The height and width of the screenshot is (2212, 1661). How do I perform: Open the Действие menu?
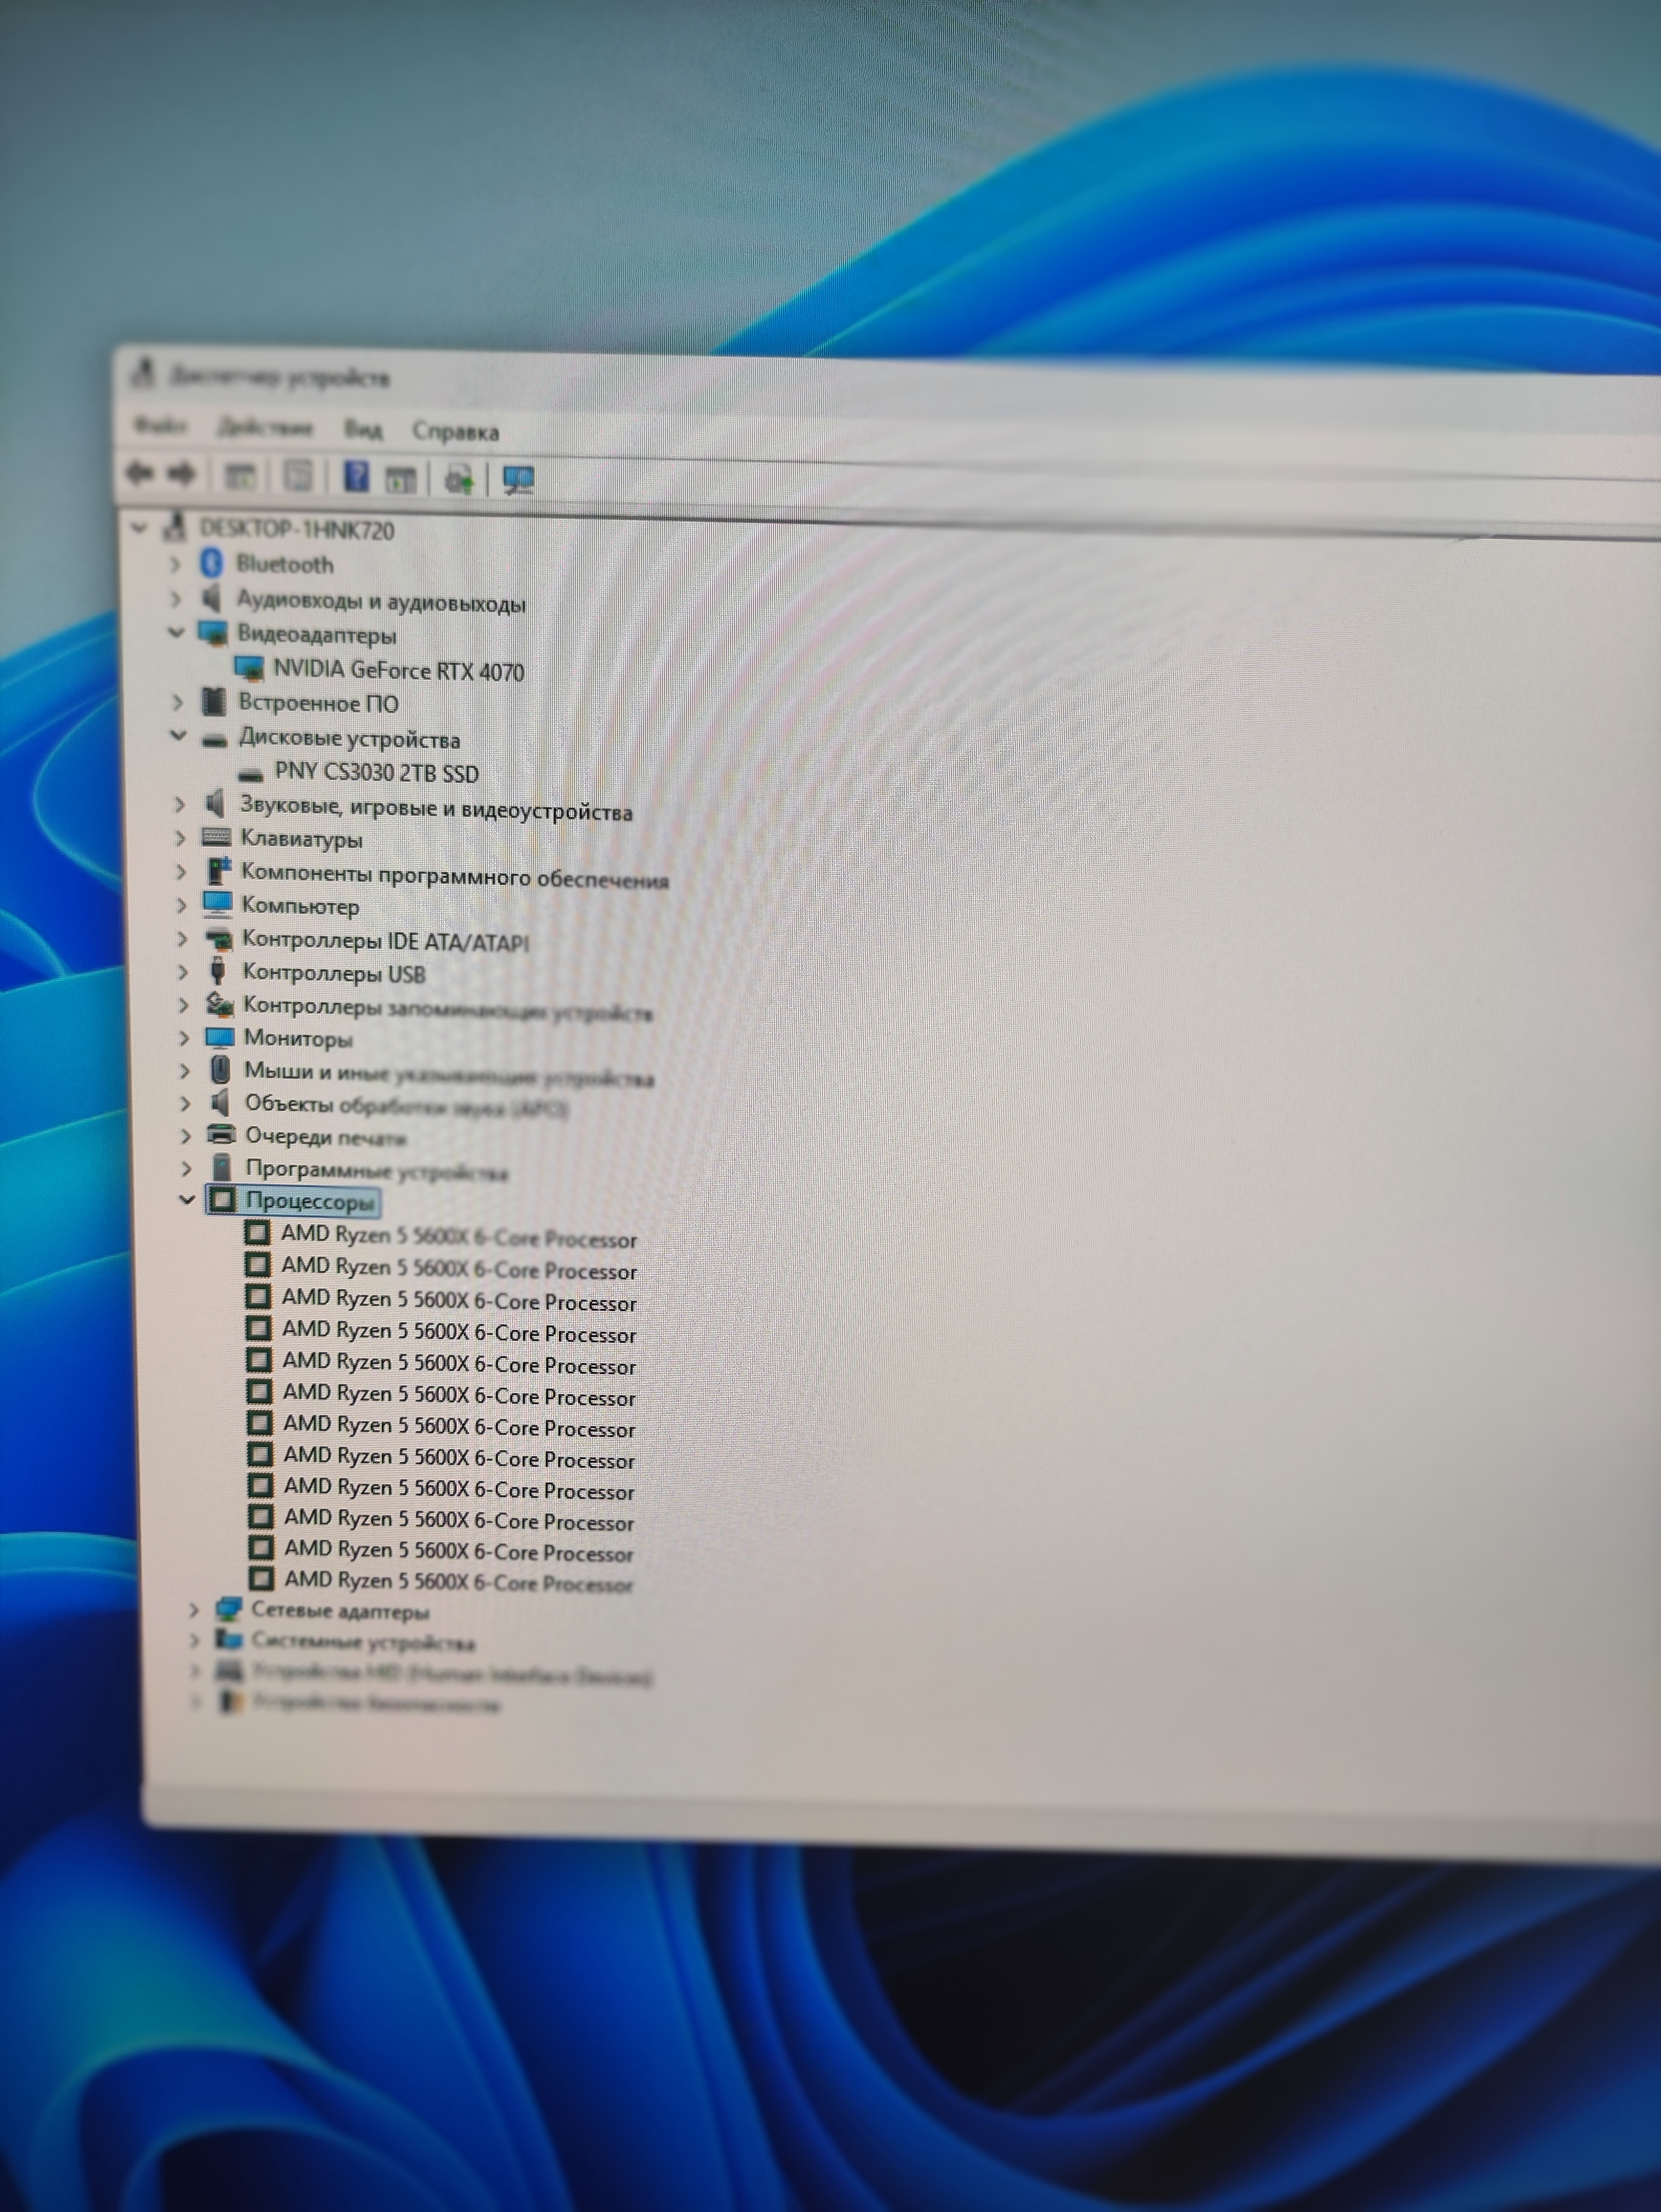tap(265, 428)
